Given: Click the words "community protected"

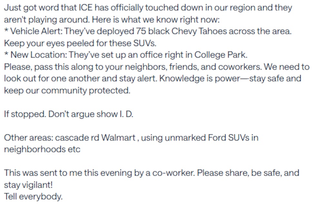Looking at the screenshot, I should [86, 91].
